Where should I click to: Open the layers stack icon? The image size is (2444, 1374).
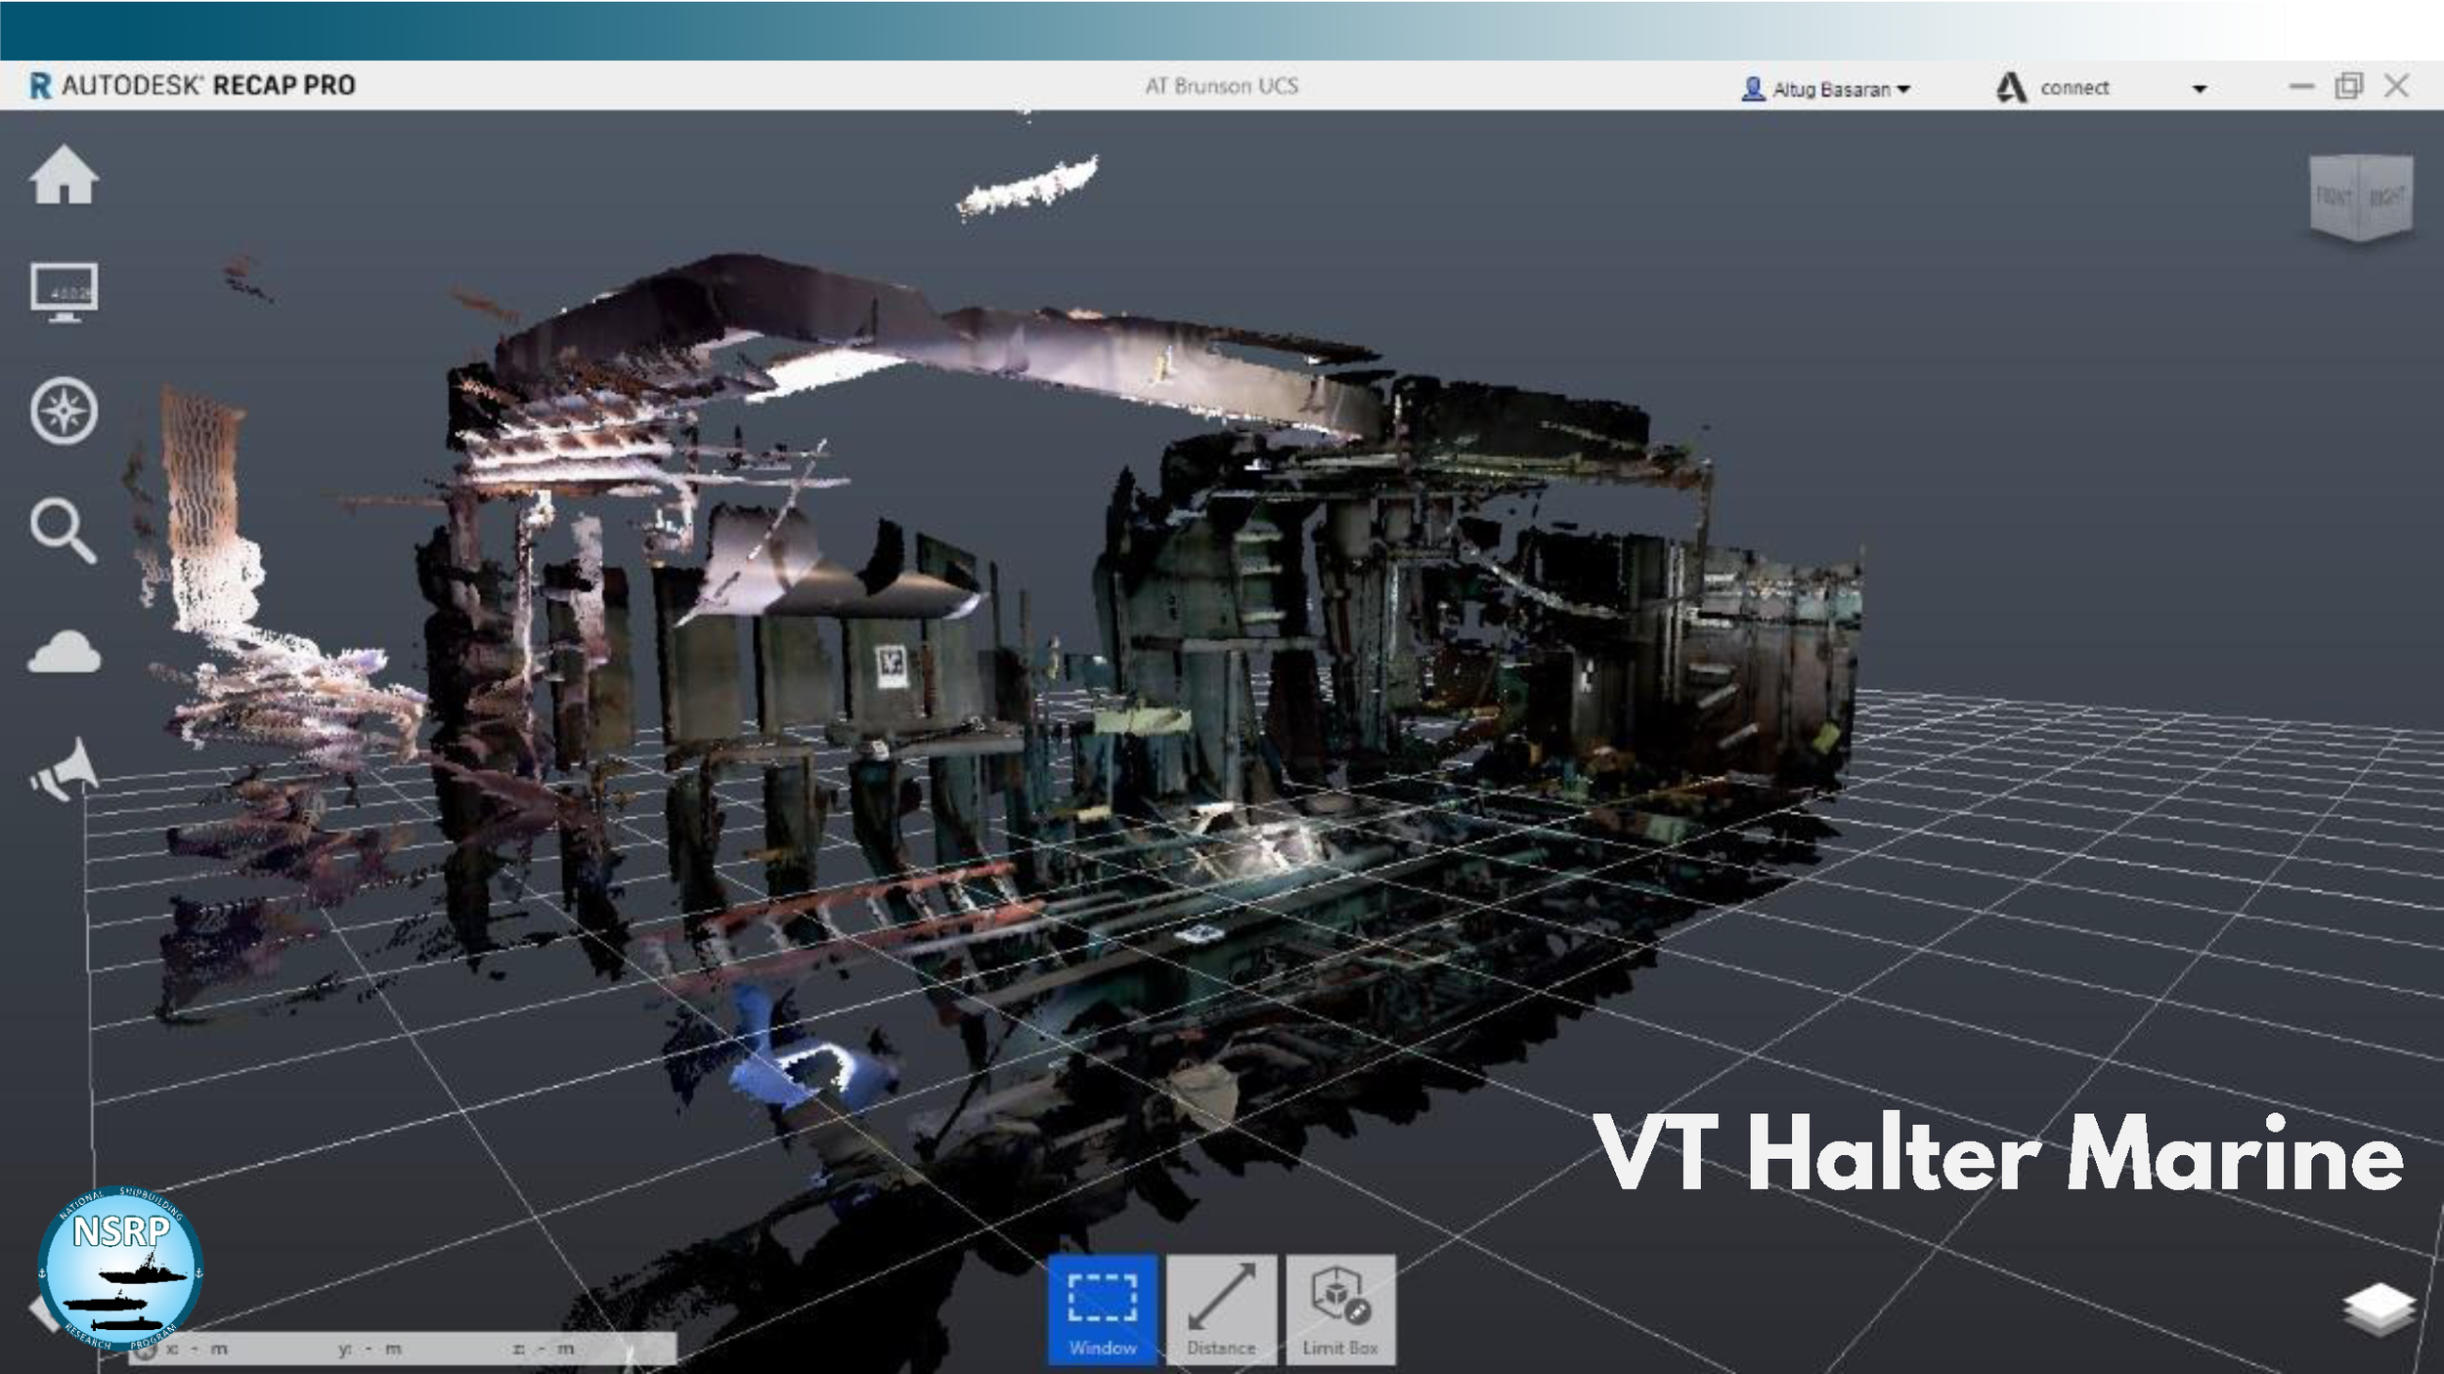pos(2379,1310)
